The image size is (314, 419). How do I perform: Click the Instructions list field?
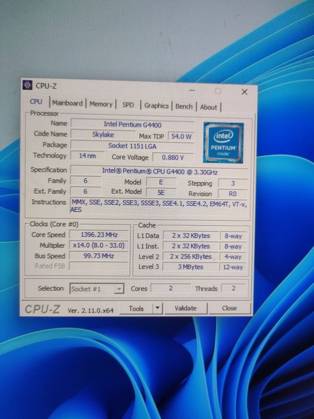click(160, 206)
